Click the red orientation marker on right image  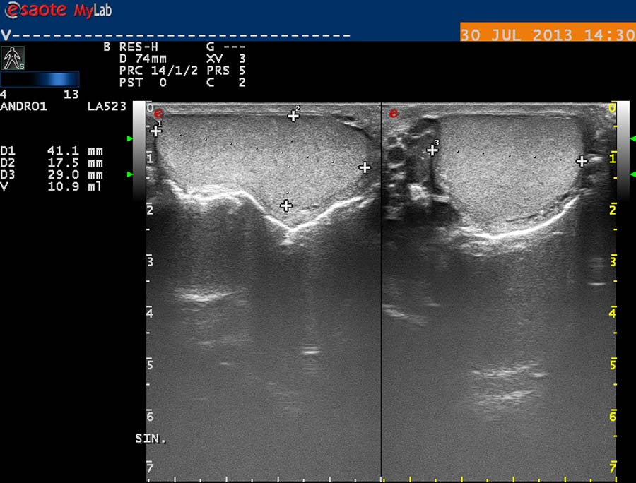coord(394,113)
